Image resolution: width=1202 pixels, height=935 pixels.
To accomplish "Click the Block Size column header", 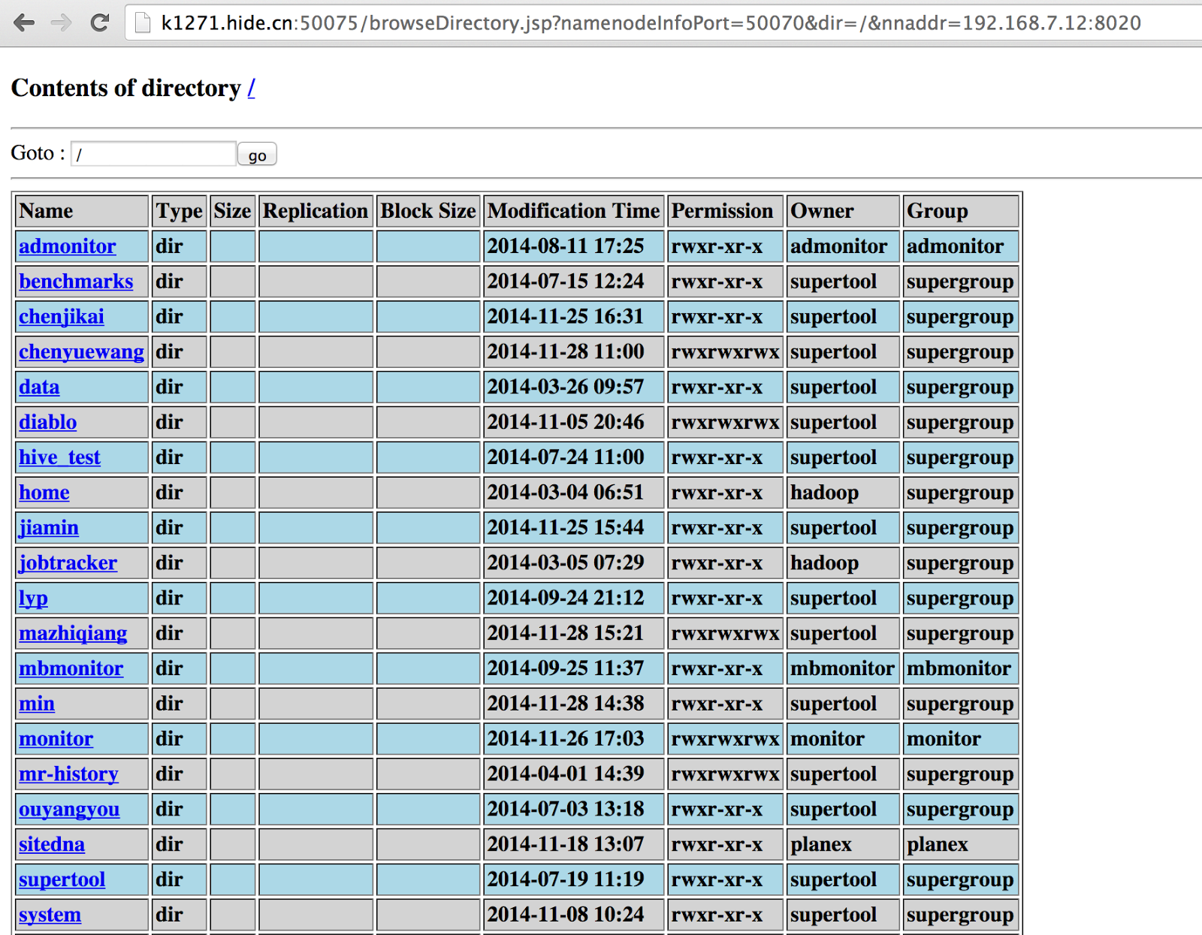I will [428, 211].
